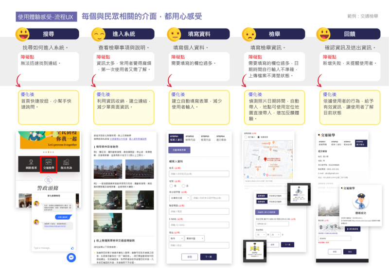Screen dimensions: 389x275
Task: Click the date field showing 109-02-12
Action: [272, 223]
